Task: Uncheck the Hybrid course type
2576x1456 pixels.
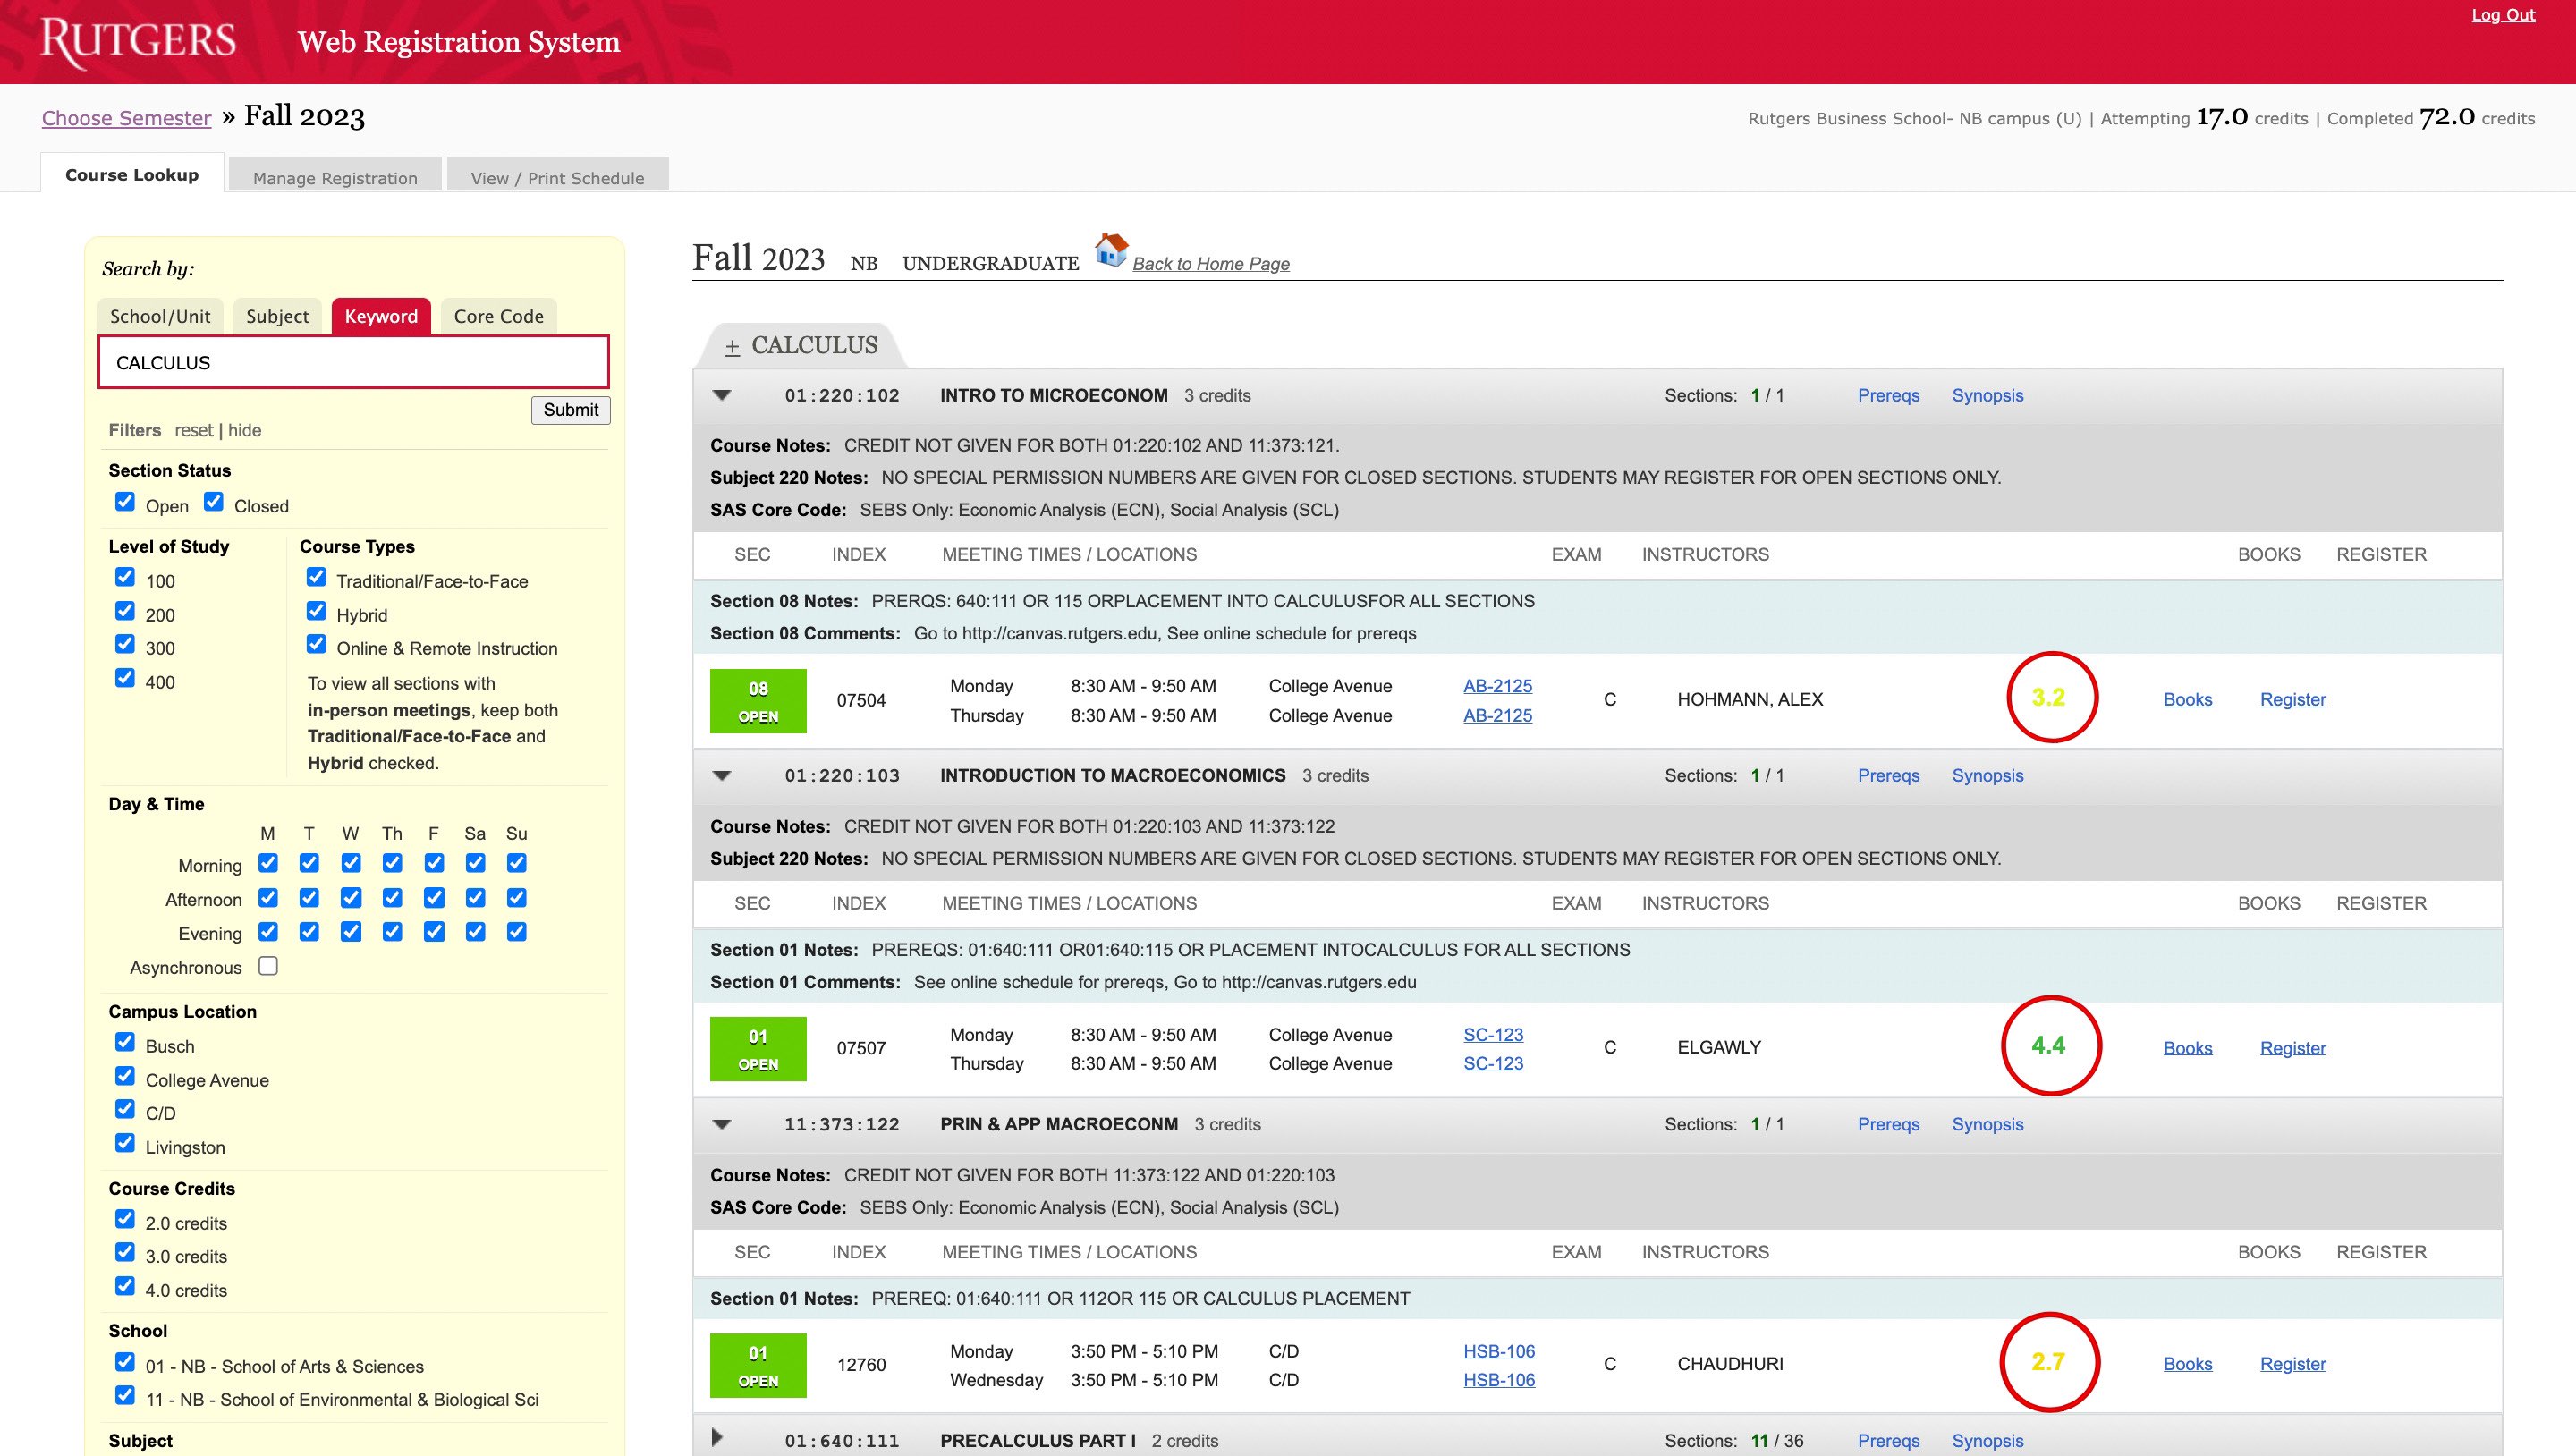Action: [x=316, y=611]
